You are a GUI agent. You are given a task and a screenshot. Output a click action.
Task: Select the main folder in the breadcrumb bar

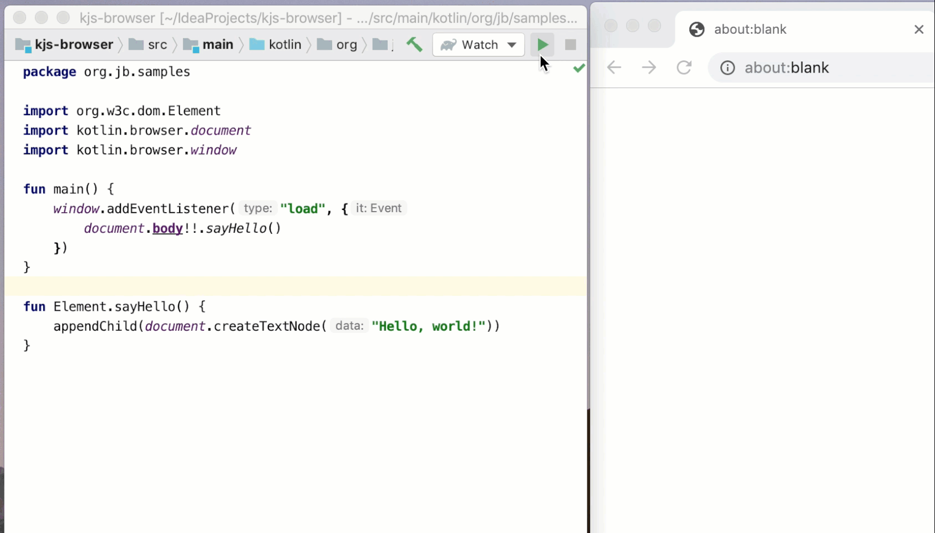pos(218,45)
